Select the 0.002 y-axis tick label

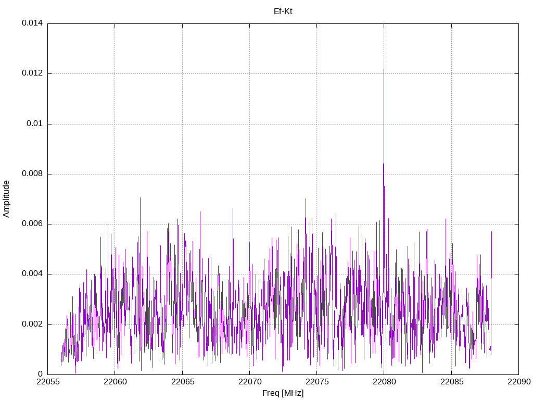tap(32, 324)
